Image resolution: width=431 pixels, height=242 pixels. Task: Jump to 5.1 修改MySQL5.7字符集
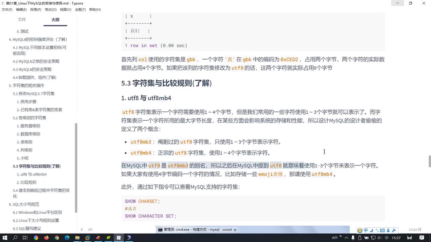pos(34,93)
